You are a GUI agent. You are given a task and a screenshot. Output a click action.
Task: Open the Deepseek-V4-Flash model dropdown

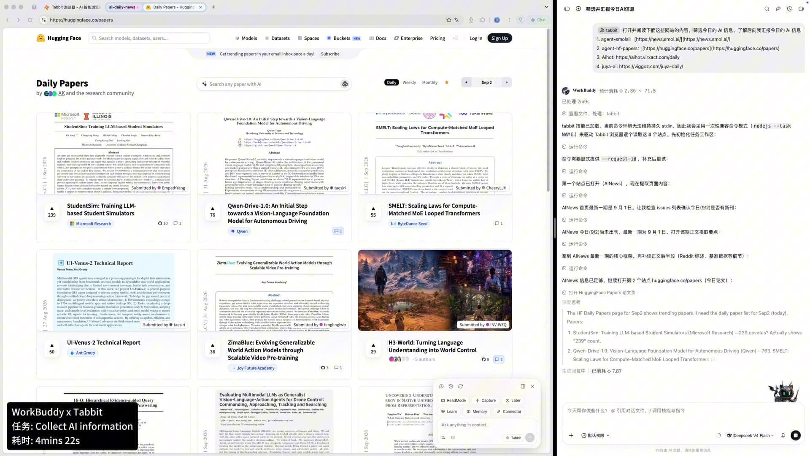tap(750, 435)
